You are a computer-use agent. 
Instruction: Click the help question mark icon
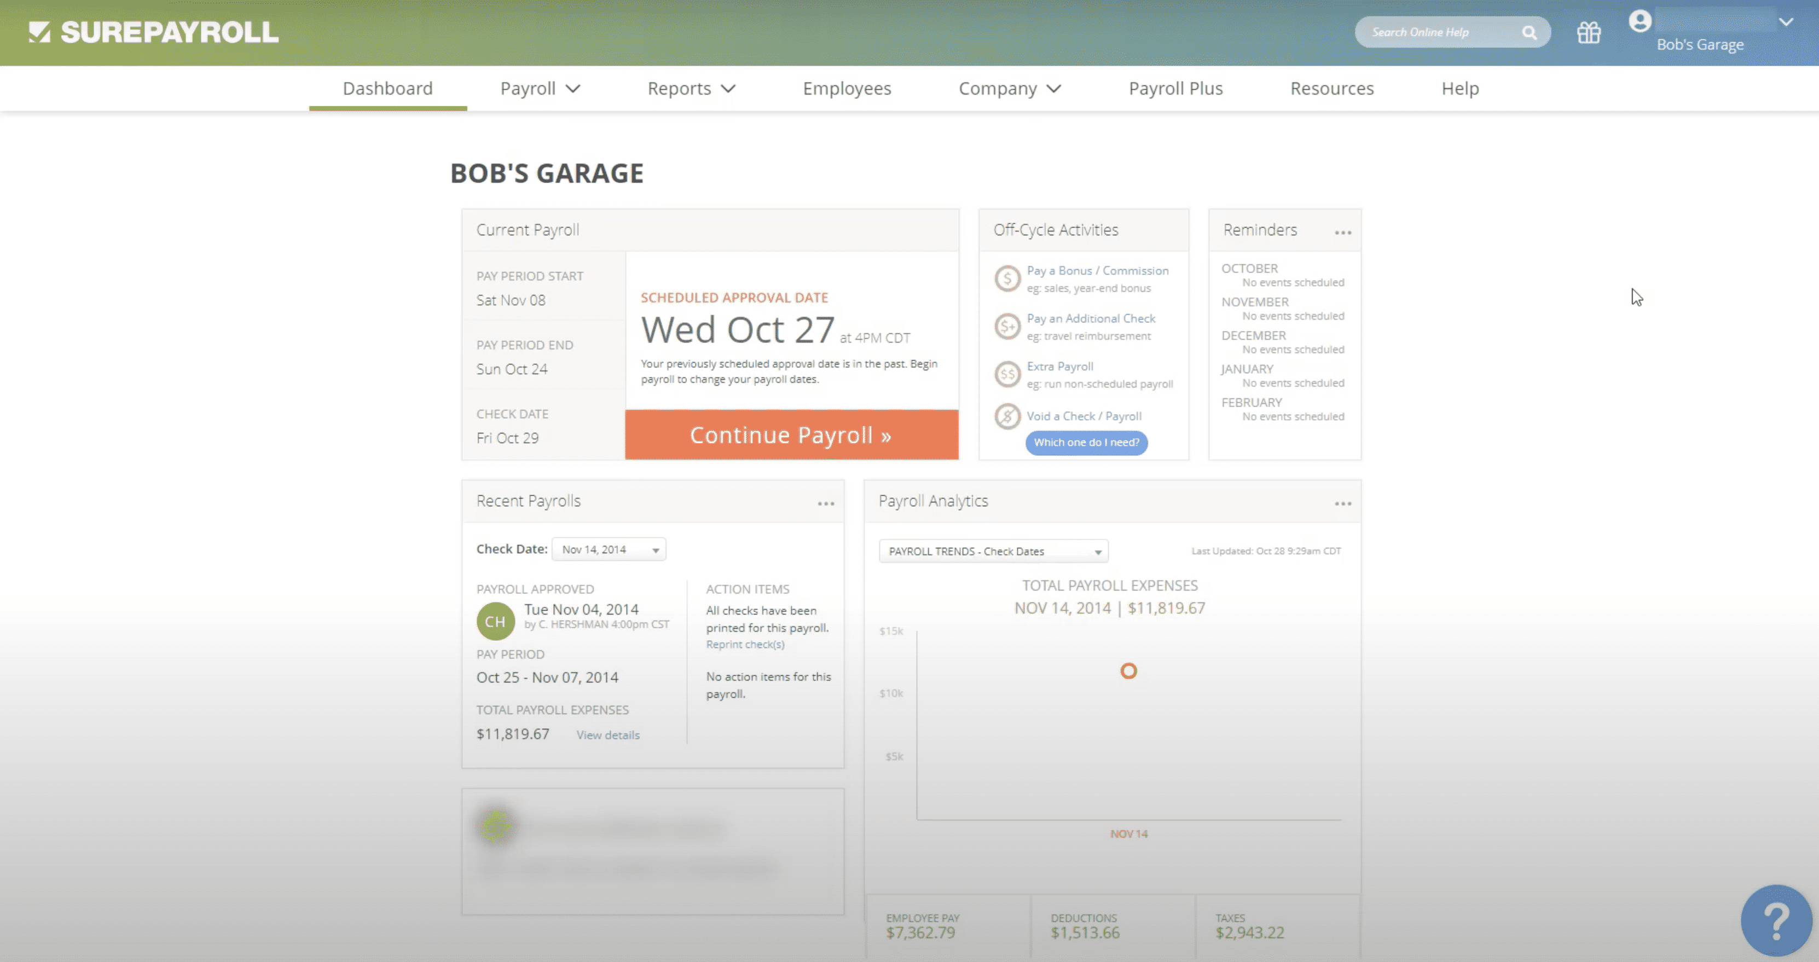click(1777, 921)
